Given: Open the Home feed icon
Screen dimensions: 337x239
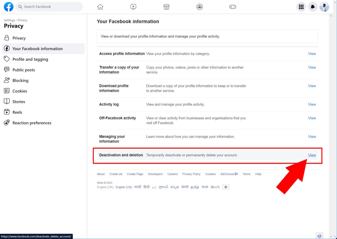Looking at the screenshot, I should (x=100, y=7).
